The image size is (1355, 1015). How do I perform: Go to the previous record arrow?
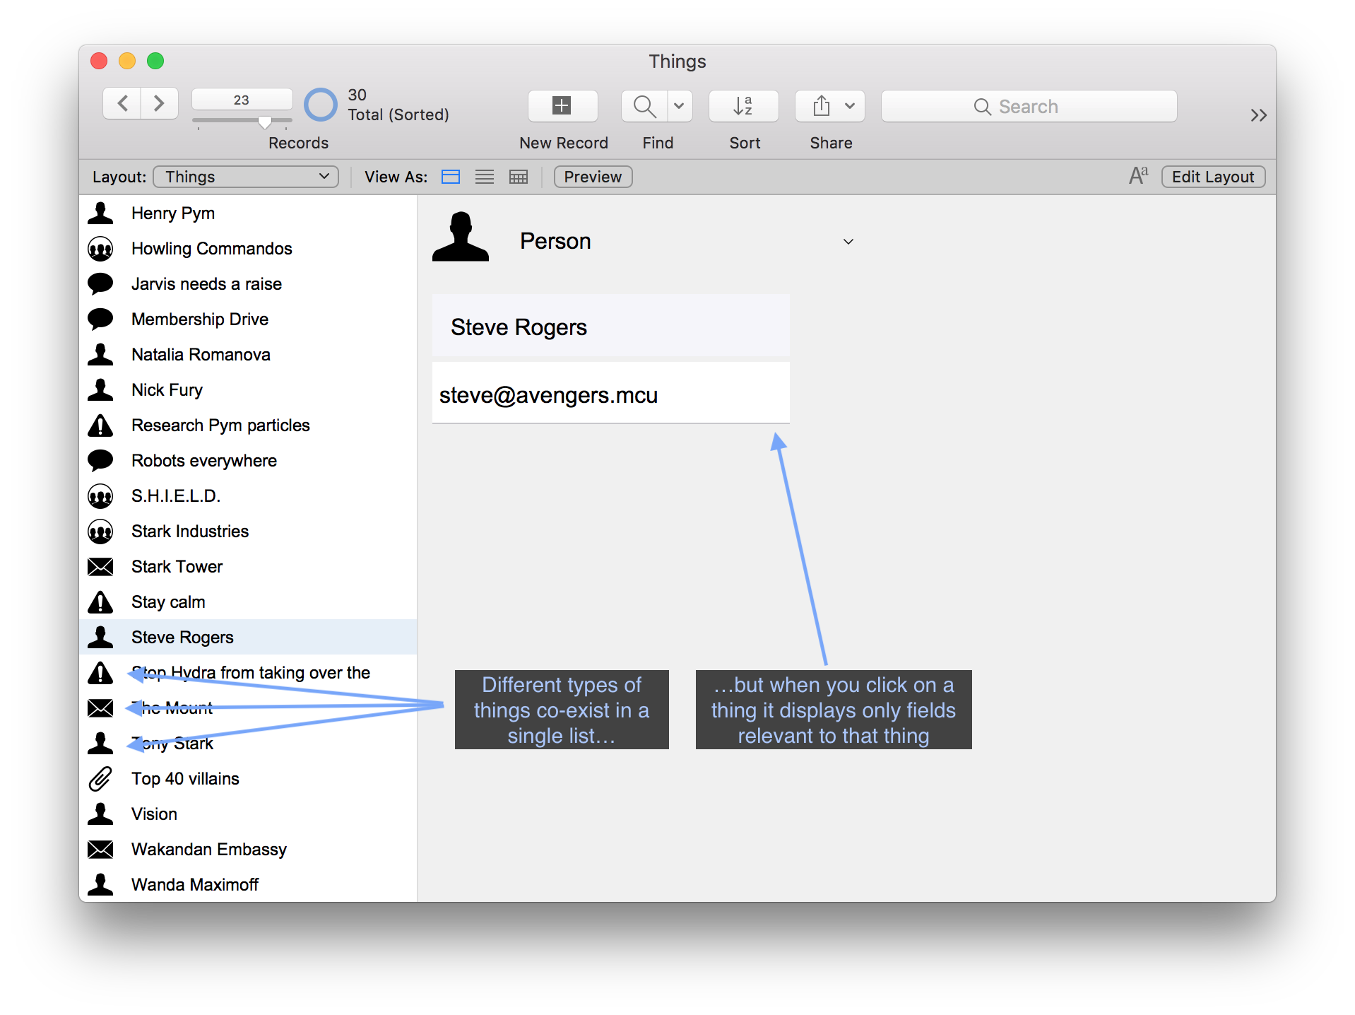point(123,104)
